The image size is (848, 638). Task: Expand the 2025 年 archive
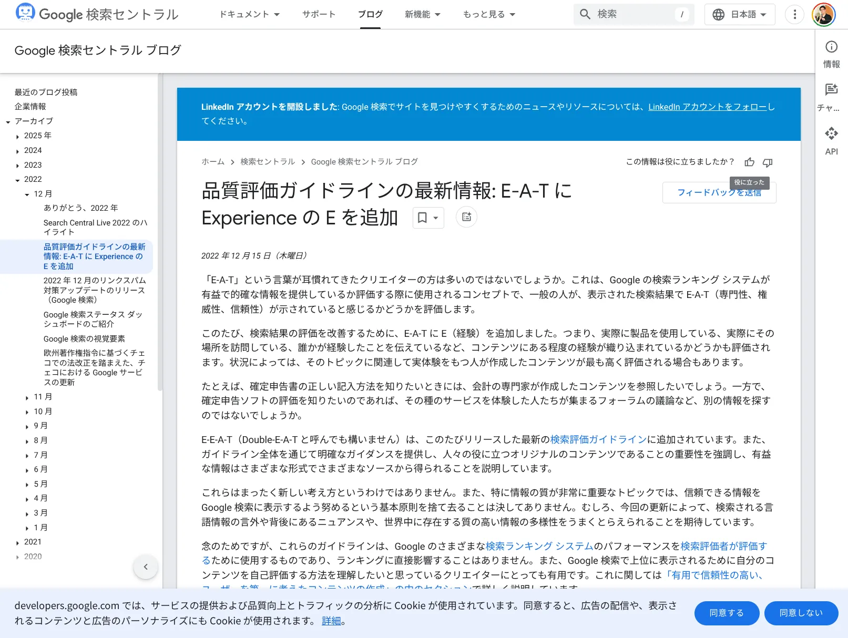(18, 136)
